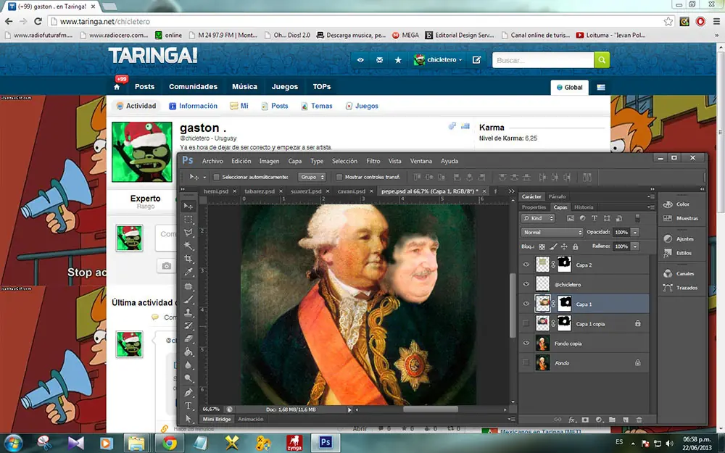Open the chicletero user dropdown
This screenshot has height=453, width=725.
pyautogui.click(x=438, y=59)
